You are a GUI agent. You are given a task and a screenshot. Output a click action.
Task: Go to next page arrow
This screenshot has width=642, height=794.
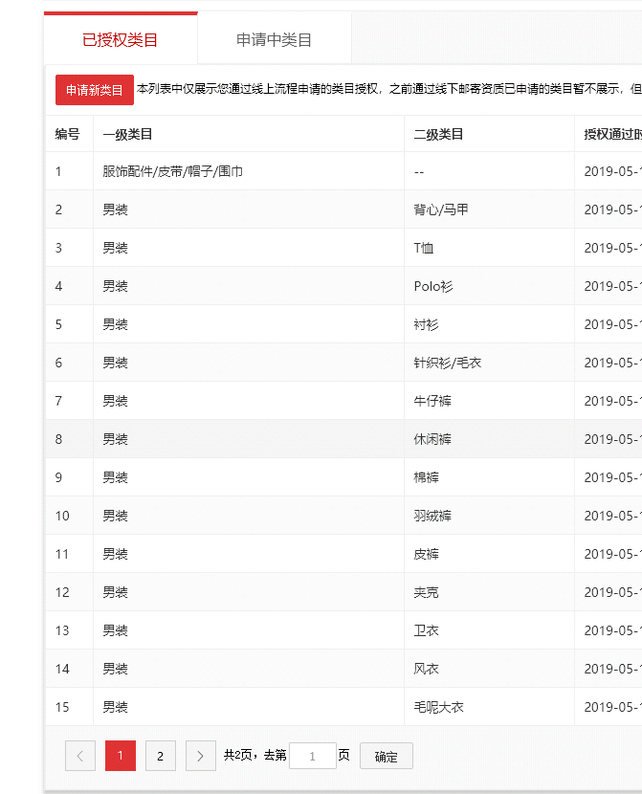(x=201, y=756)
